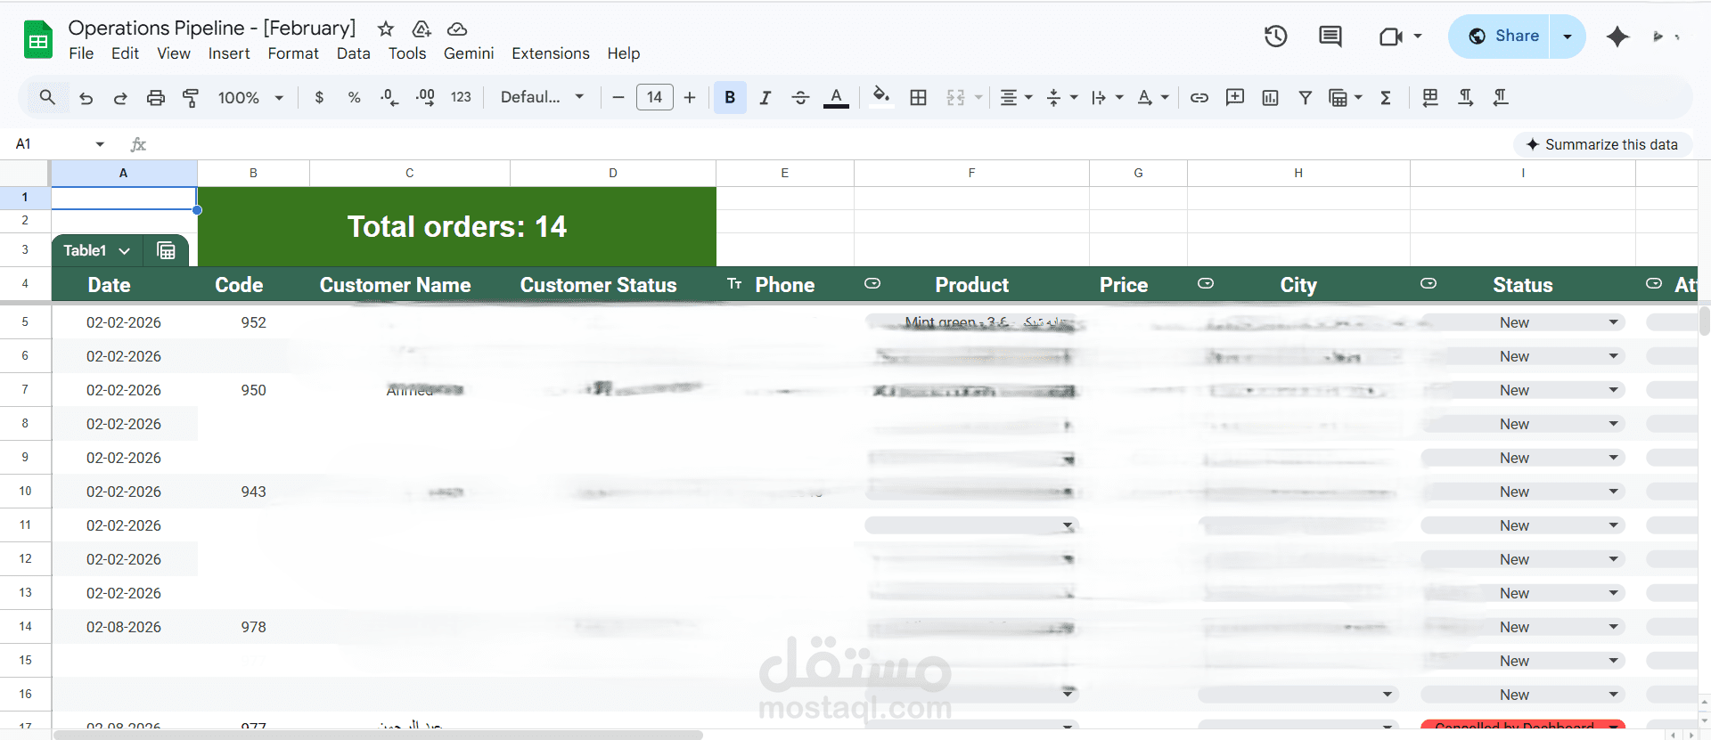Open the font family dropdown
The height and width of the screenshot is (740, 1711).
point(542,97)
